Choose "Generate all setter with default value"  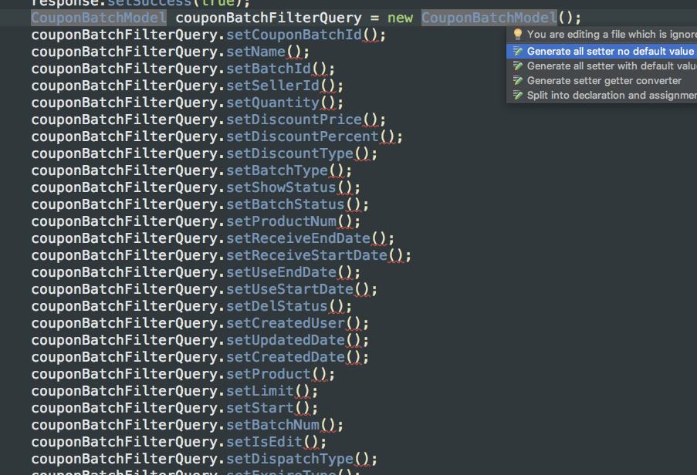[610, 66]
